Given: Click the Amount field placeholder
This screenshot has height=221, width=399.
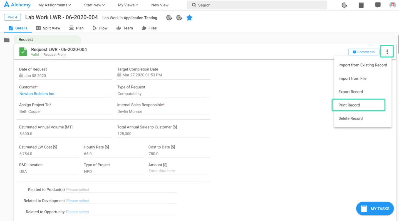Looking at the screenshot, I should tap(178, 171).
